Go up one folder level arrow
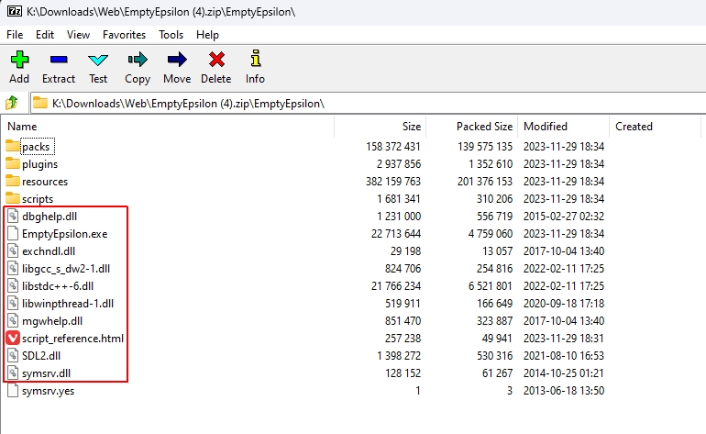 (x=12, y=103)
